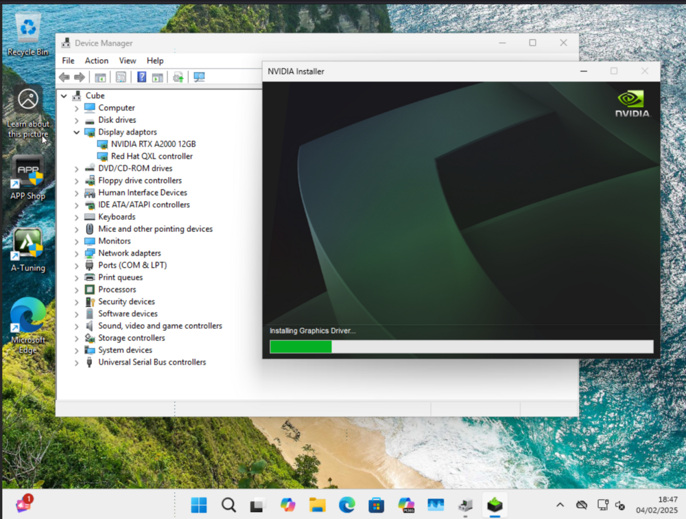The width and height of the screenshot is (686, 519).
Task: Expand the Processors category
Action: coord(77,290)
